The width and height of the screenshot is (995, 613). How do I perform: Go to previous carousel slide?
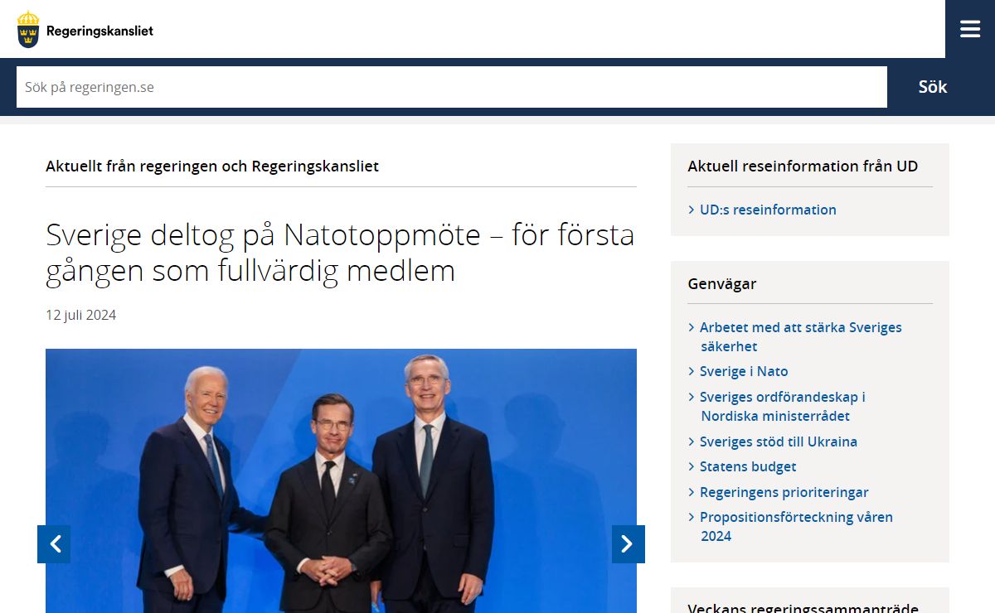tap(54, 544)
